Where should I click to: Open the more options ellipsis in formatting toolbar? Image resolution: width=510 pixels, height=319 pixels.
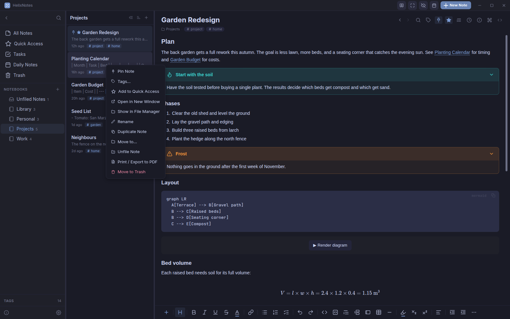click(474, 312)
